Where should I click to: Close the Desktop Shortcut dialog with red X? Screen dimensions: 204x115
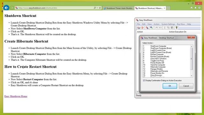point(191,37)
